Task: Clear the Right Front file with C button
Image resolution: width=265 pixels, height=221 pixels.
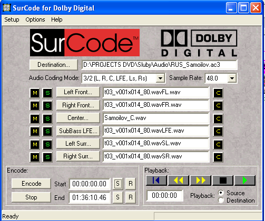Action: [218, 105]
